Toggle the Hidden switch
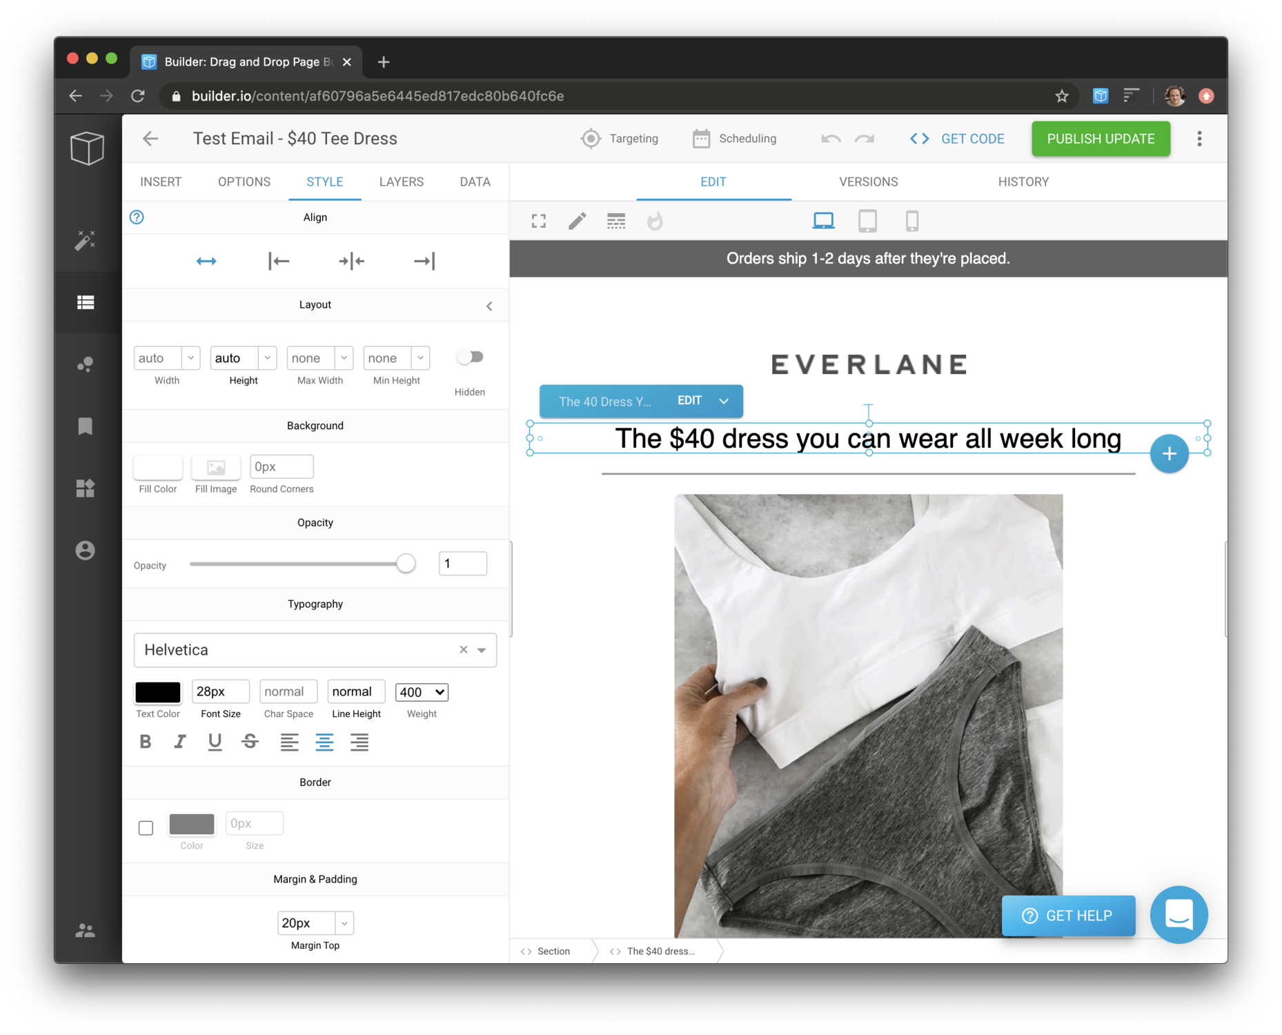 [470, 357]
